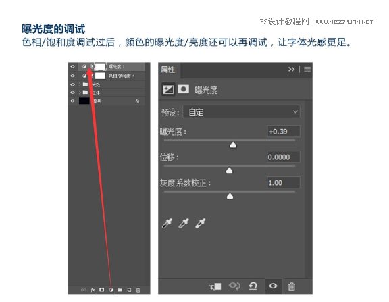The image size is (389, 302).
Task: Select the 背景 layer thumbnail
Action: [x=84, y=101]
